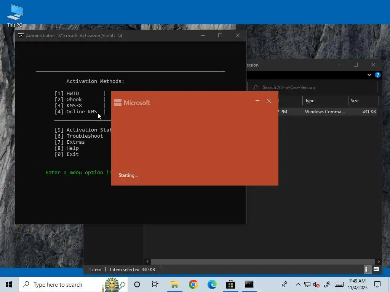This screenshot has width=390, height=292.
Task: Open the Windows Ink pen tray icon
Action: 327,284
